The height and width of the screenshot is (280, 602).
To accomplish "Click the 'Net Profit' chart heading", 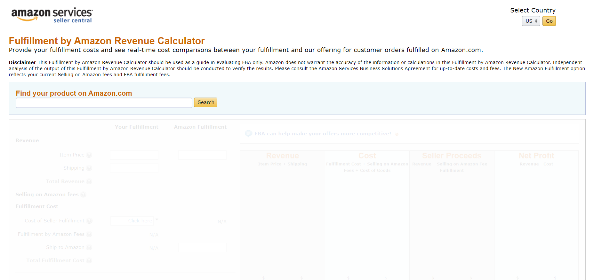I will tap(536, 156).
